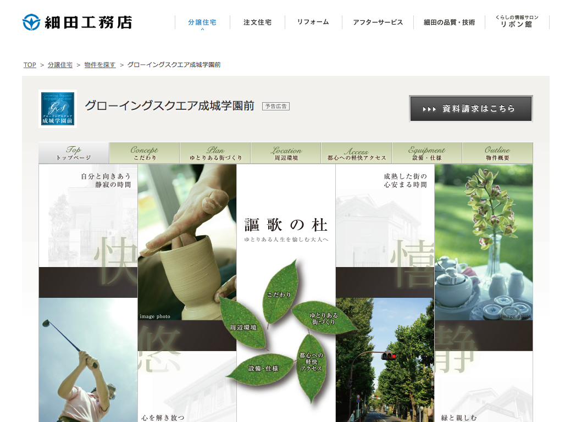The width and height of the screenshot is (565, 422).
Task: Click the Growing Square 成城学園 property logo
Action: pos(58,109)
